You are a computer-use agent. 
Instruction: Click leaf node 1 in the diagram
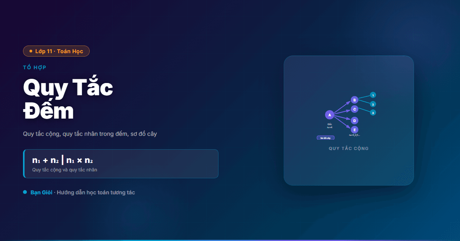pos(373,95)
